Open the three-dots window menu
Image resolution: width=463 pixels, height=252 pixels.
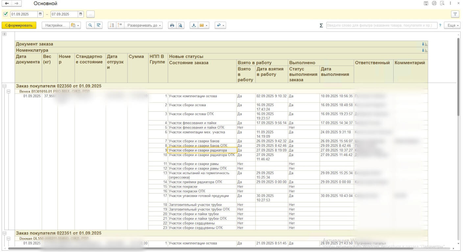coord(451,3)
